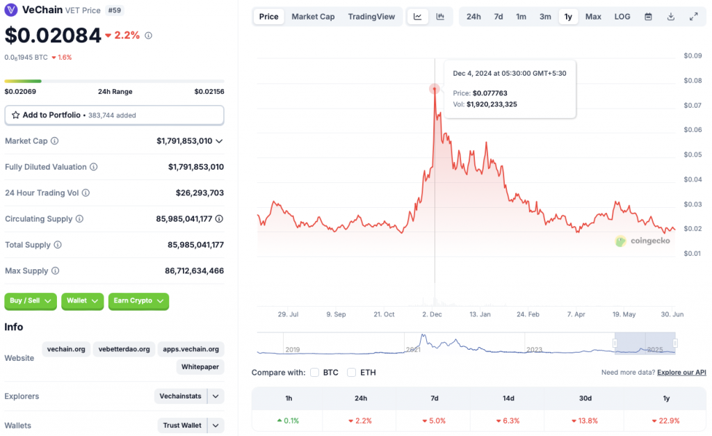Select the Max timeframe
The width and height of the screenshot is (712, 436).
pyautogui.click(x=593, y=17)
